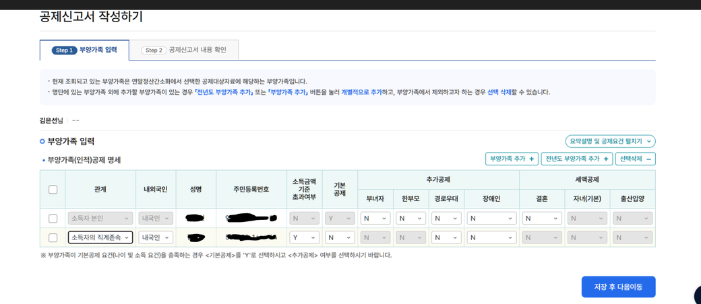Open 부녀자 dropdown in the first row
Image resolution: width=701 pixels, height=304 pixels.
pyautogui.click(x=375, y=219)
